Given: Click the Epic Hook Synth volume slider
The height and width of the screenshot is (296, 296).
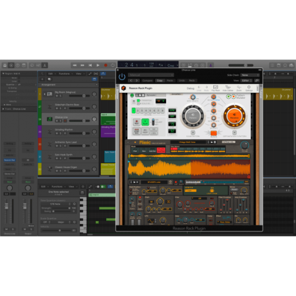Looking at the screenshot, I should [x=79, y=158].
